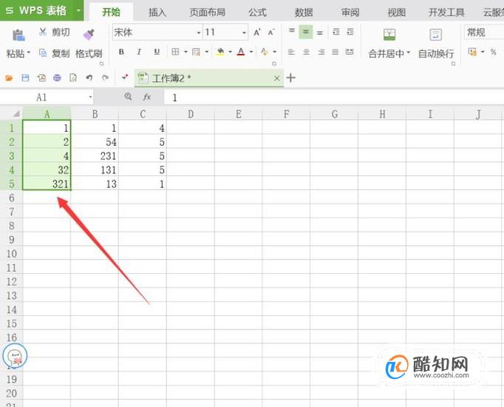Click the Copy (复制) button
The image size is (504, 407).
(x=54, y=53)
